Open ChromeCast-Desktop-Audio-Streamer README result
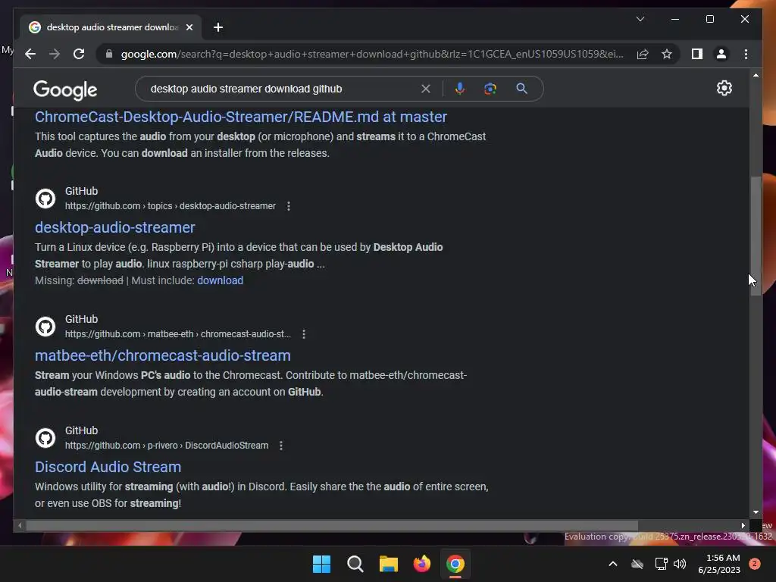Image resolution: width=776 pixels, height=582 pixels. click(241, 117)
